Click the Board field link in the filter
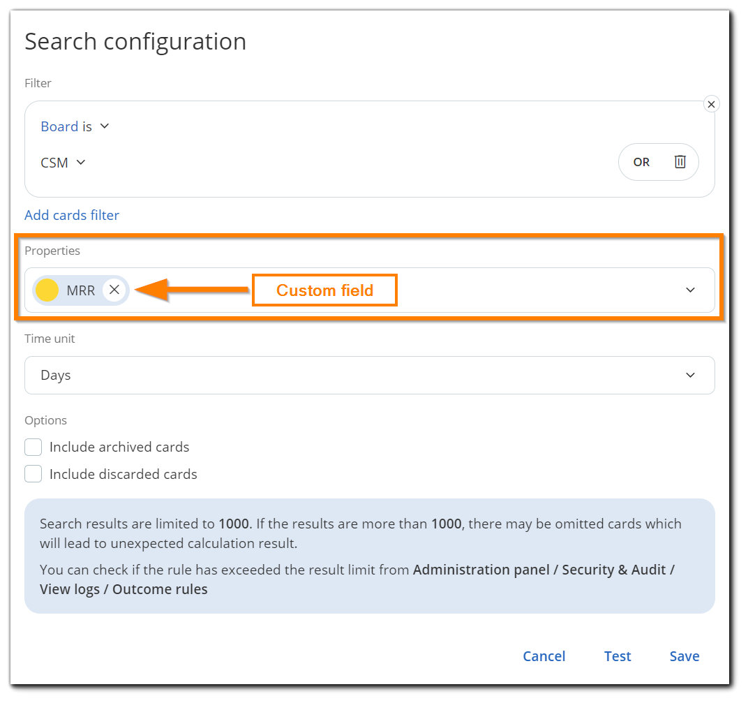748x703 pixels. click(x=59, y=126)
